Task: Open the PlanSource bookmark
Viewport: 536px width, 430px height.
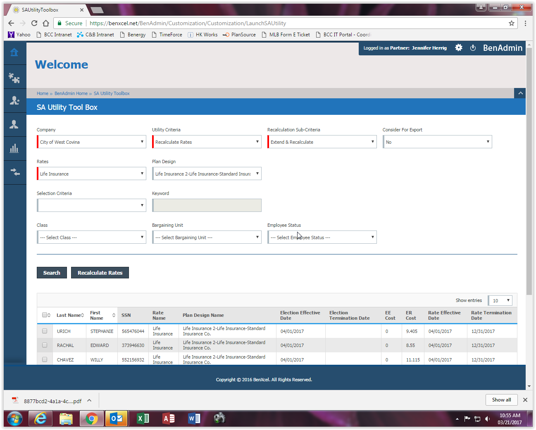Action: [x=239, y=35]
